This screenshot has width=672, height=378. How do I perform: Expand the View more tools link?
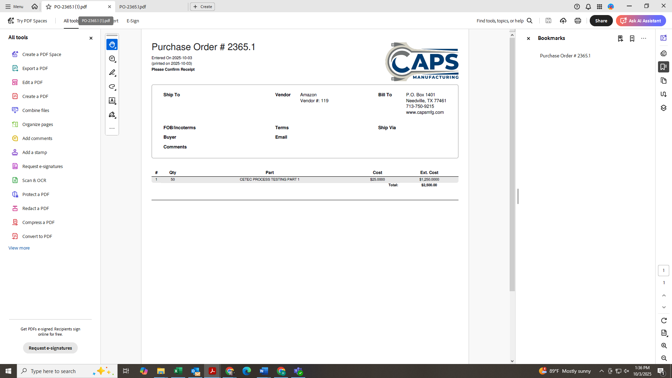pyautogui.click(x=19, y=248)
